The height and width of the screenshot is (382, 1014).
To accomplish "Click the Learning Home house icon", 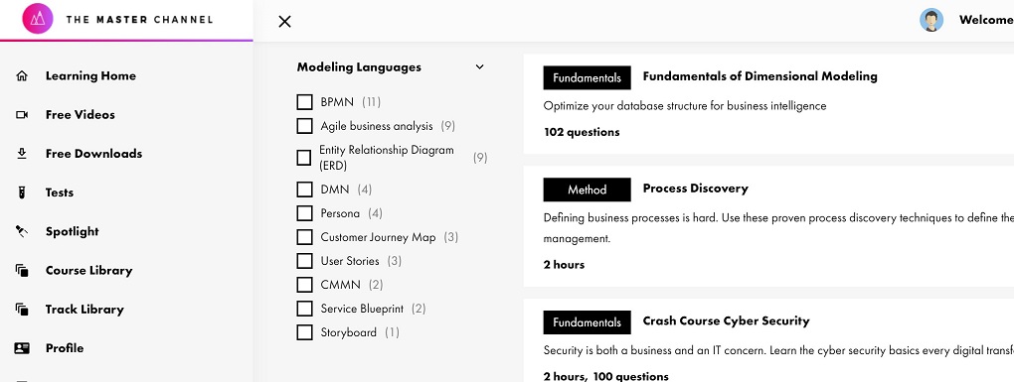I will 22,76.
